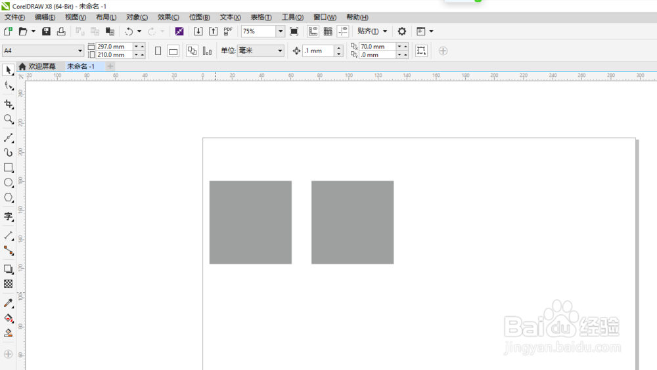Publish to PDF
The height and width of the screenshot is (370, 657).
pyautogui.click(x=228, y=31)
